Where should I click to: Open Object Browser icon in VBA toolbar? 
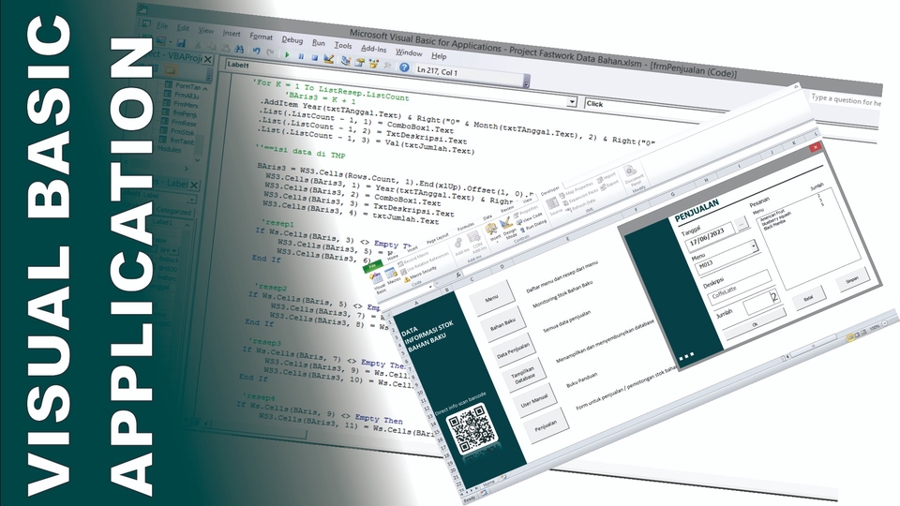[x=374, y=64]
